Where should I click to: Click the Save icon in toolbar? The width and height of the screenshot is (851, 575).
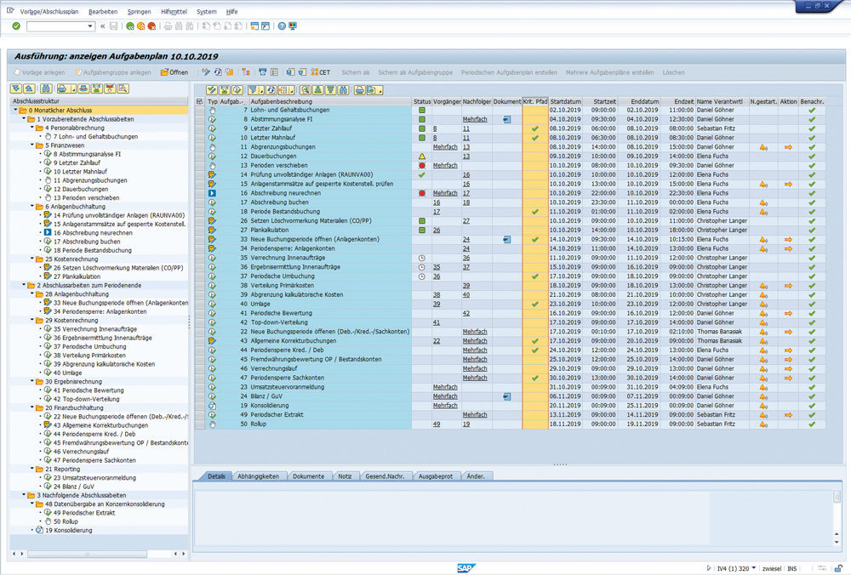(113, 26)
